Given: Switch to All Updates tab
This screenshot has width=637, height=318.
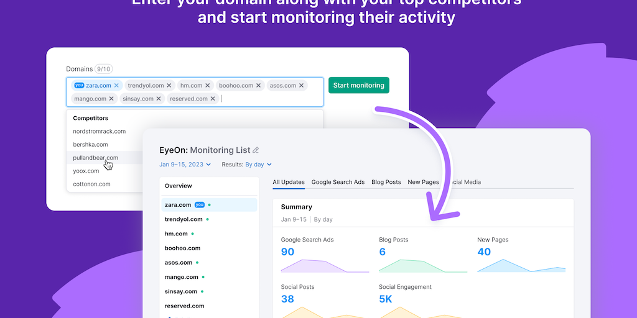Looking at the screenshot, I should pyautogui.click(x=289, y=182).
